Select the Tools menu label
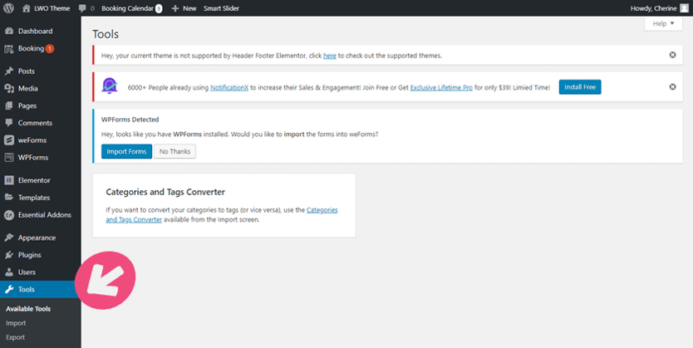The image size is (693, 348). (27, 289)
